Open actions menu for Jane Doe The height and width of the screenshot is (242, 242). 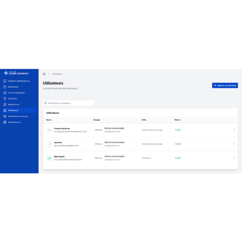coord(234,144)
